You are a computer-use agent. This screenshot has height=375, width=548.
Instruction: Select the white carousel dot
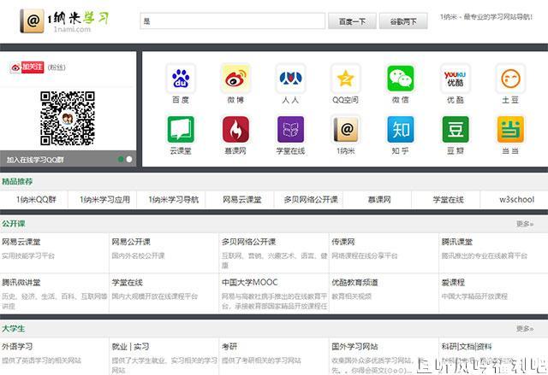(129, 159)
